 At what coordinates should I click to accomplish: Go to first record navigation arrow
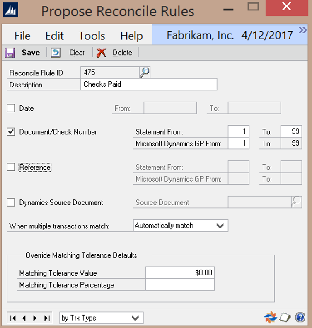tap(13, 318)
